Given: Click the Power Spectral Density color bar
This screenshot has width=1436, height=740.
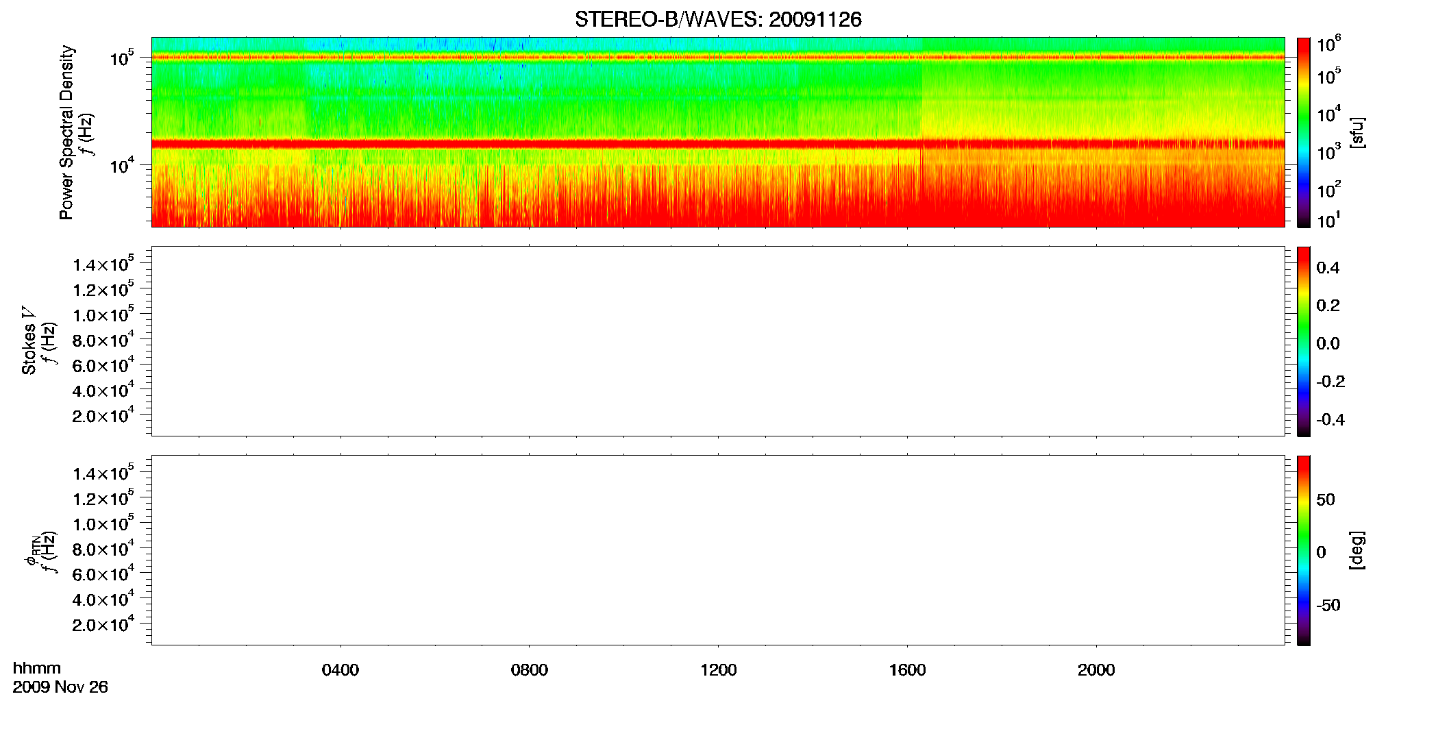Looking at the screenshot, I should click(1304, 132).
